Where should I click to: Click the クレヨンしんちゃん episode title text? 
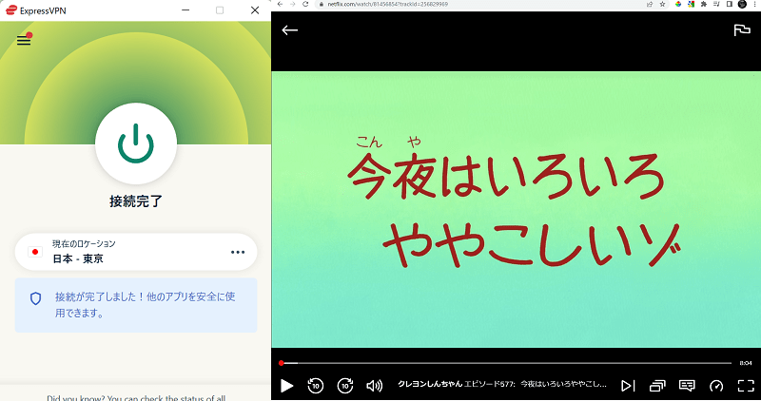point(502,384)
